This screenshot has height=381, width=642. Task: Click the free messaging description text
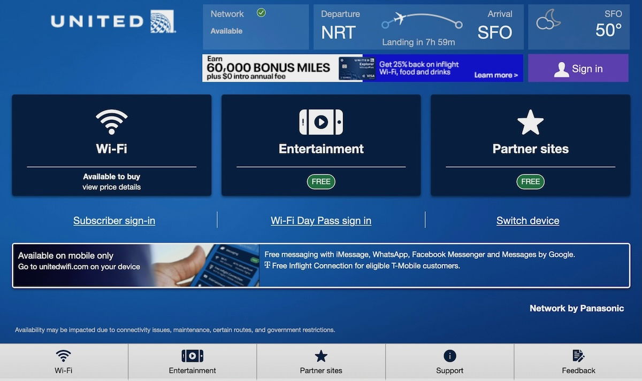pyautogui.click(x=420, y=254)
